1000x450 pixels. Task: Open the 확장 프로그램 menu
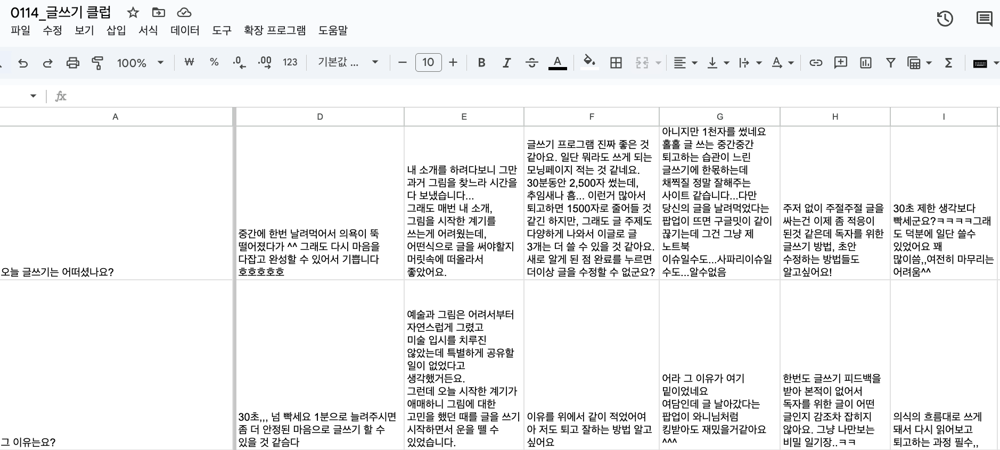point(275,30)
